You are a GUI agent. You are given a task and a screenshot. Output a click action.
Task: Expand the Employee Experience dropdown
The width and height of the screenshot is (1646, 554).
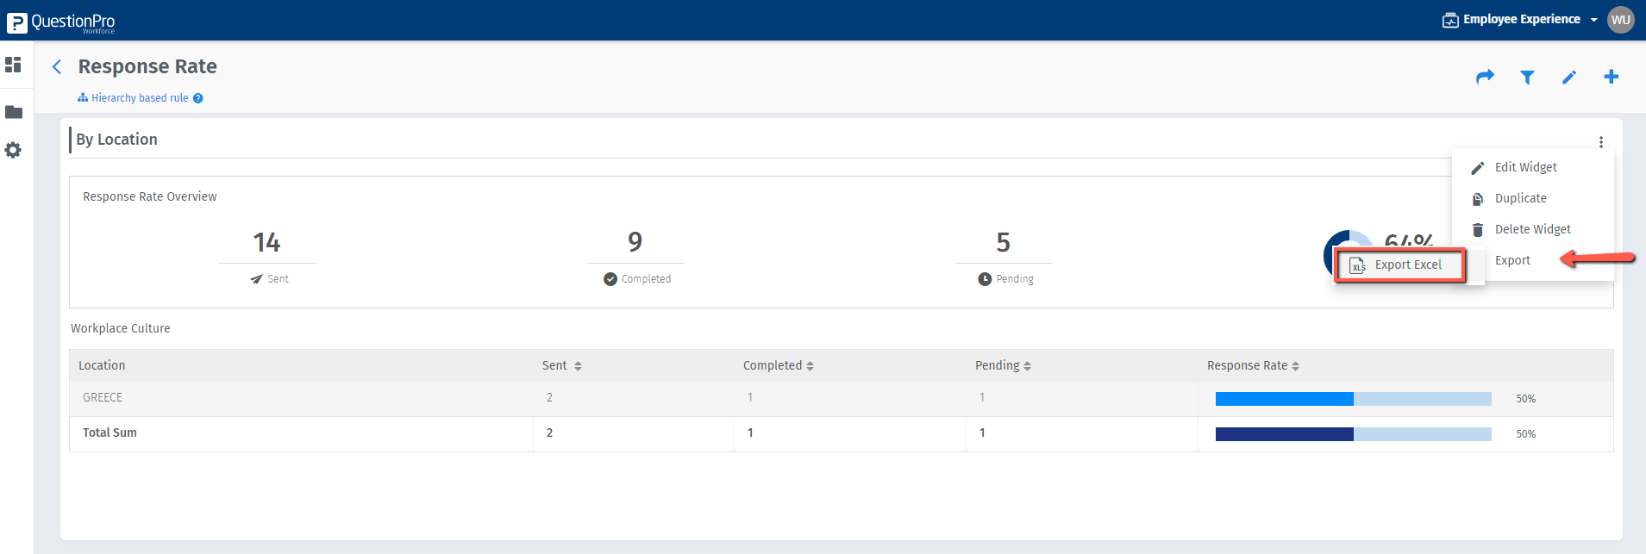(x=1594, y=20)
